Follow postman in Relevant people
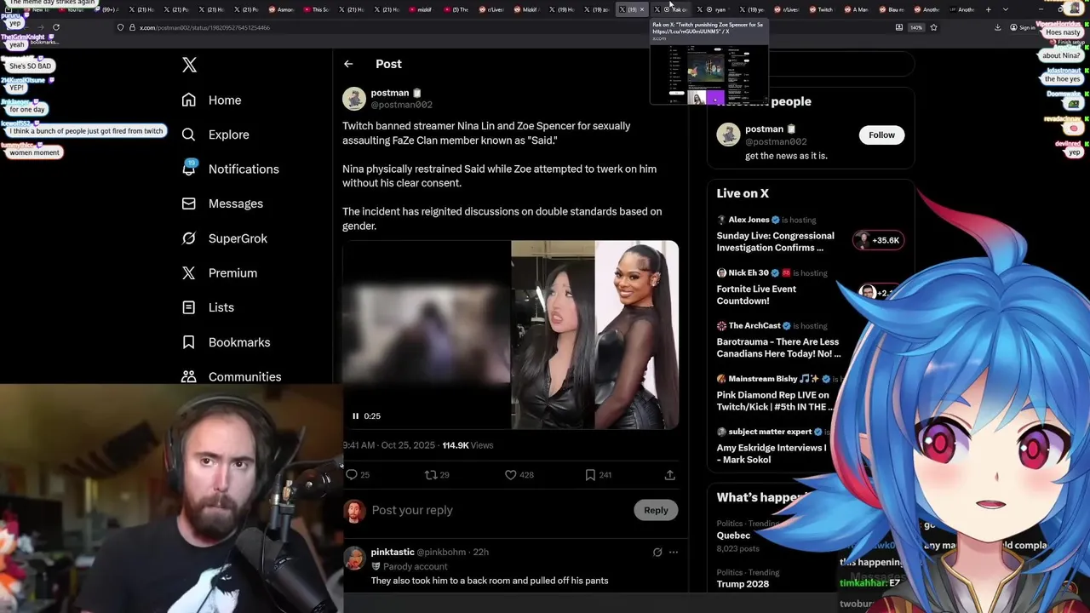 pos(881,135)
